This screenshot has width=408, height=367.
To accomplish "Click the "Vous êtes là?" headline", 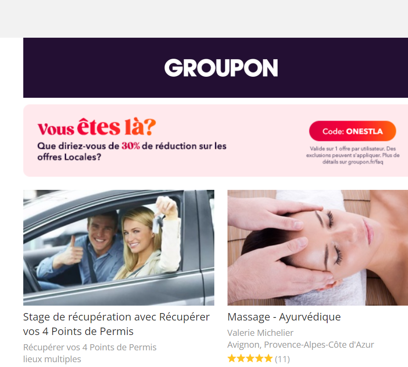I will (x=97, y=127).
